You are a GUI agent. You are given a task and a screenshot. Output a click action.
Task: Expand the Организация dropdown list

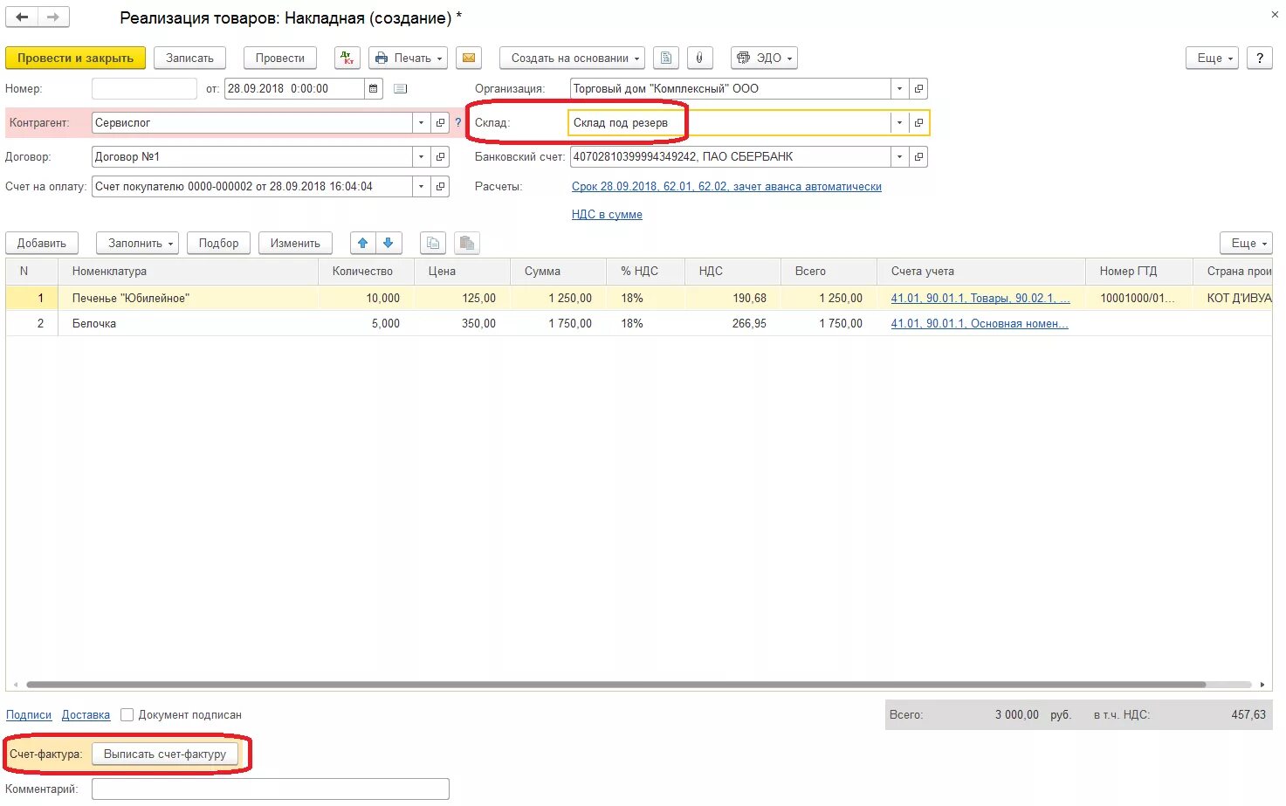click(x=900, y=88)
